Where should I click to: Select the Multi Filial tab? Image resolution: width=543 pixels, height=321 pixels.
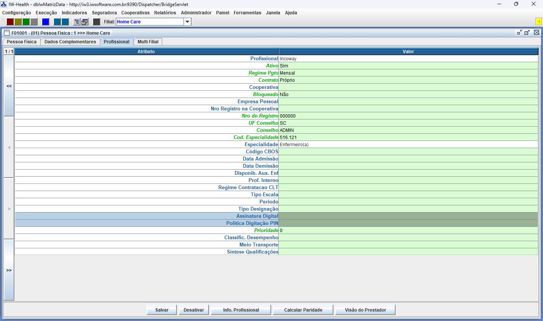point(148,42)
